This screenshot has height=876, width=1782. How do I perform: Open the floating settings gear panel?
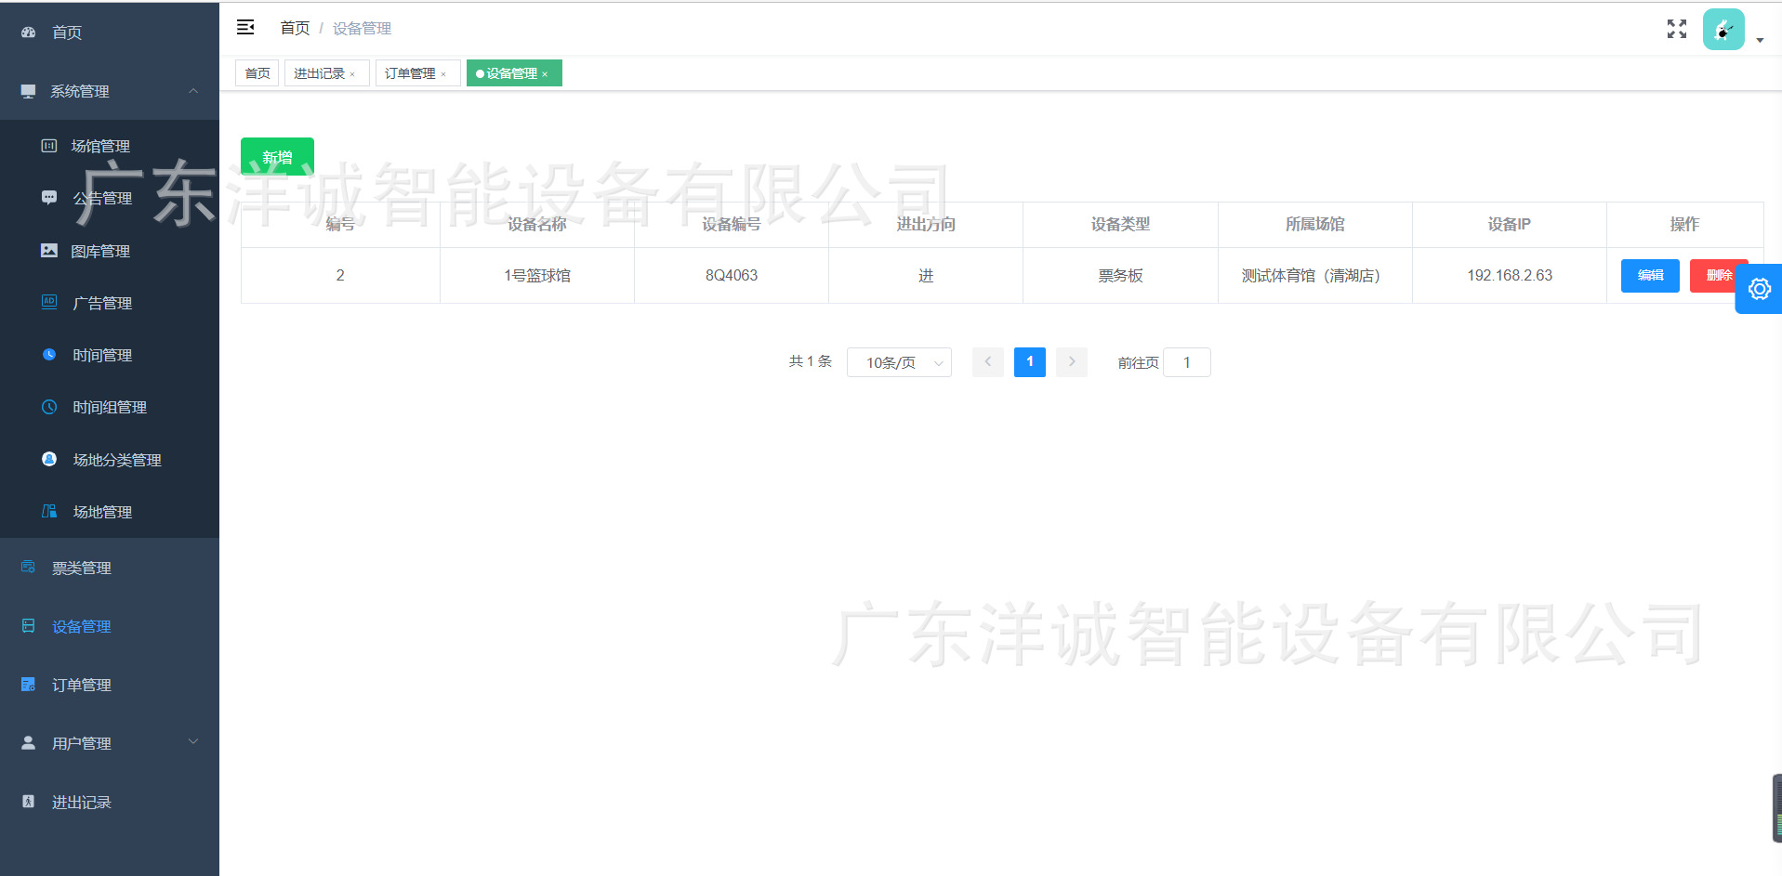pyautogui.click(x=1758, y=289)
